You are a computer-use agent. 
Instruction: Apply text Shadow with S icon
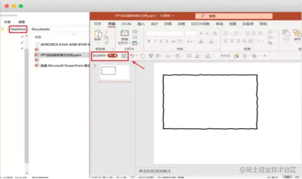[167, 41]
